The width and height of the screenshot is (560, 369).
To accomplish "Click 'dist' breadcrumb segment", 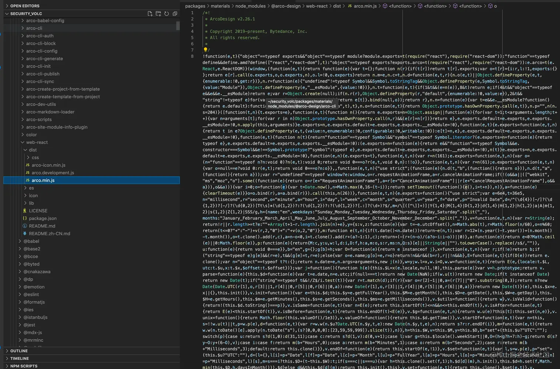I will tap(337, 6).
